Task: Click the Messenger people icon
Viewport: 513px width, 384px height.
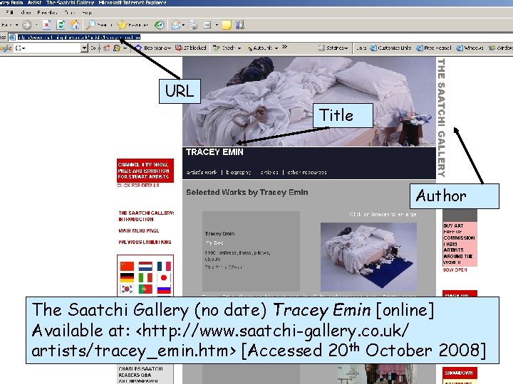Action: coord(240,25)
